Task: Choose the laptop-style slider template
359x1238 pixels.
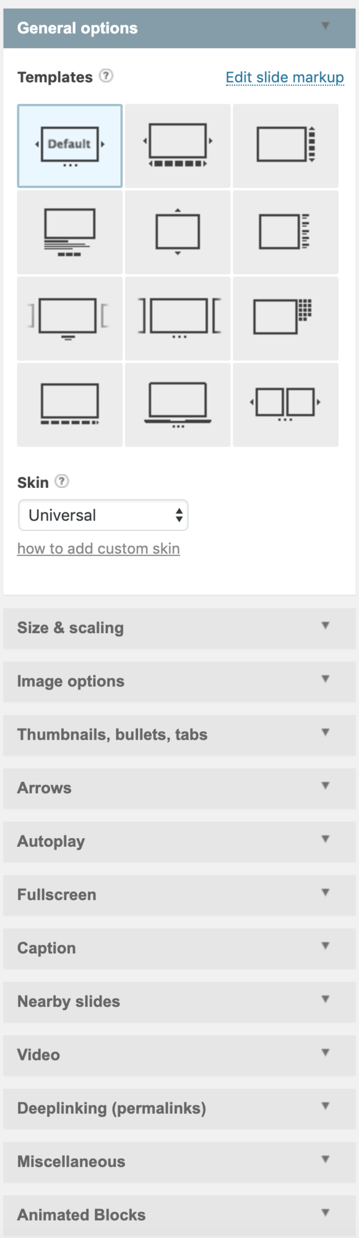Action: pyautogui.click(x=178, y=405)
